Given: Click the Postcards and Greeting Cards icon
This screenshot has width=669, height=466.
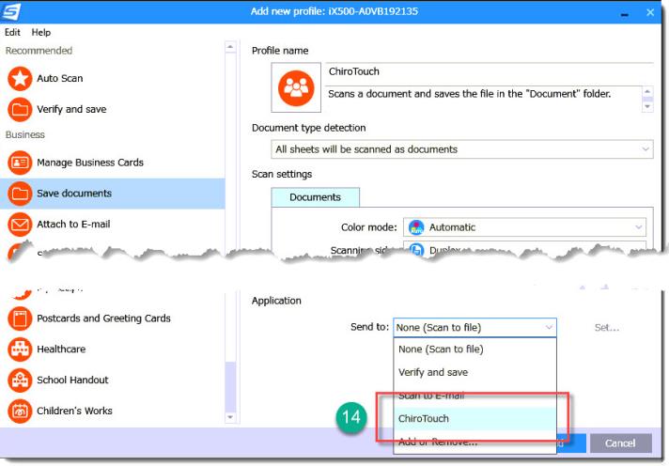Looking at the screenshot, I should (x=20, y=318).
